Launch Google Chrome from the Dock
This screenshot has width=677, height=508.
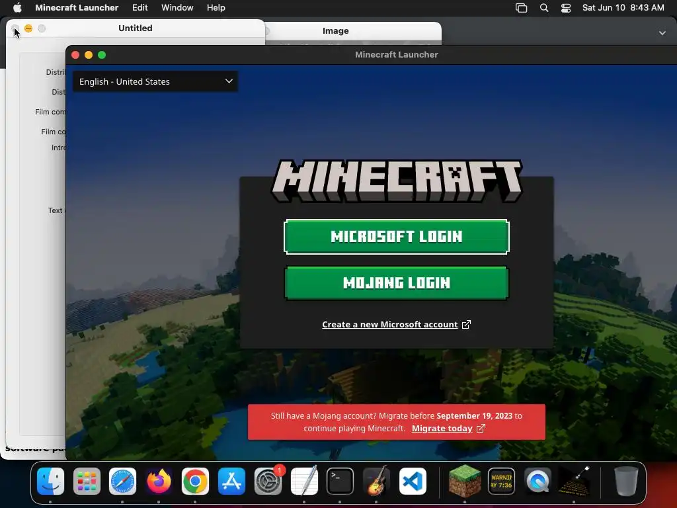[x=195, y=481]
